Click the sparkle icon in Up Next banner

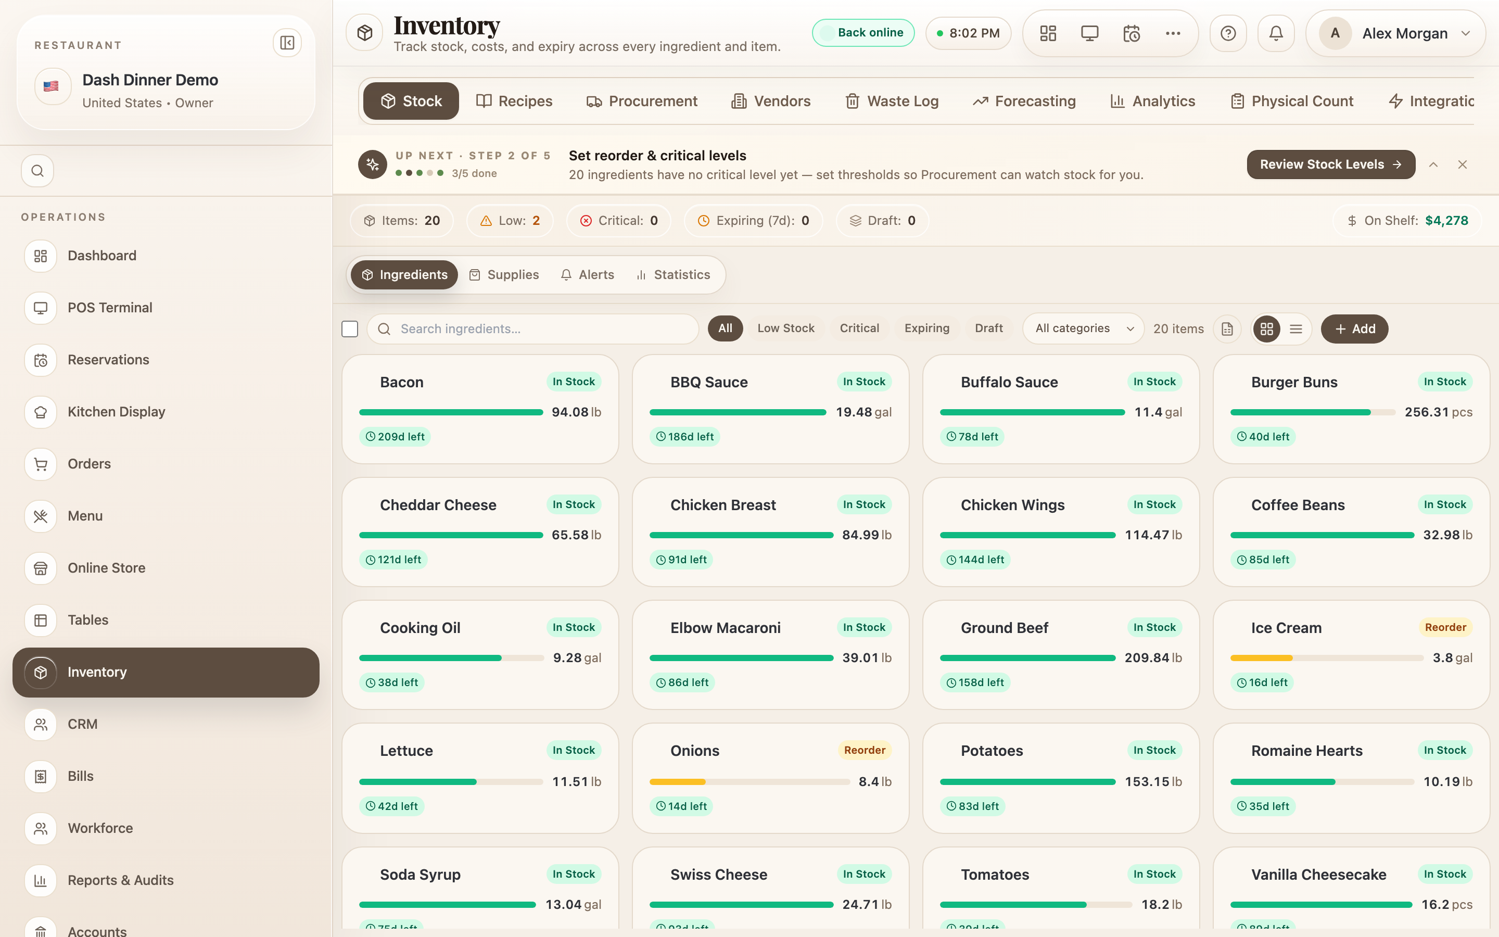[x=372, y=164]
